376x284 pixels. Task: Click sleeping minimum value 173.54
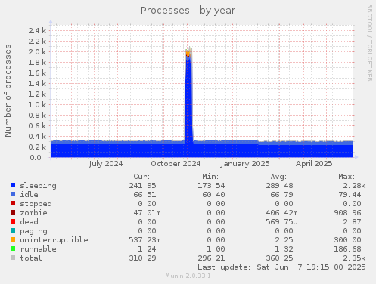tap(211, 186)
